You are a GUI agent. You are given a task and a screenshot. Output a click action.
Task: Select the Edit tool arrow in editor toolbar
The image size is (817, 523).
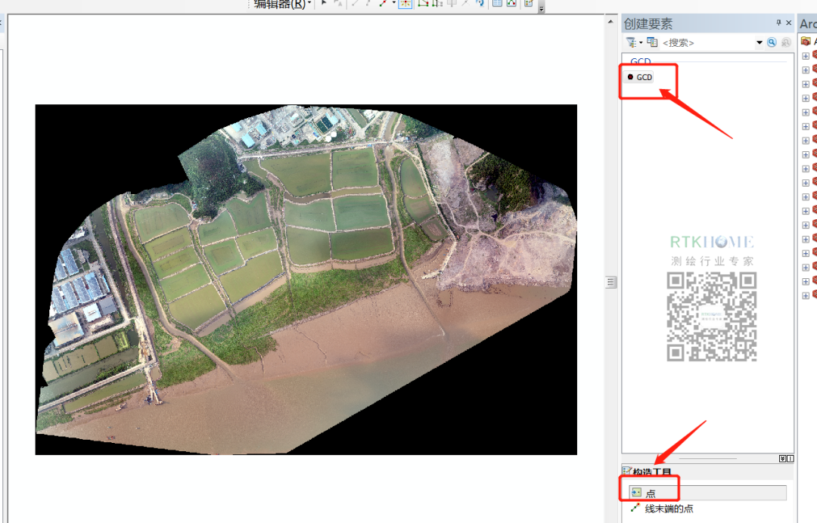tap(324, 4)
